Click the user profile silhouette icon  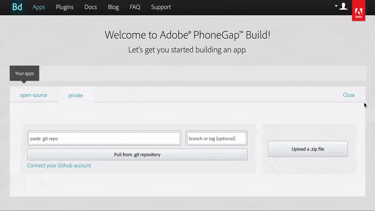pos(344,7)
